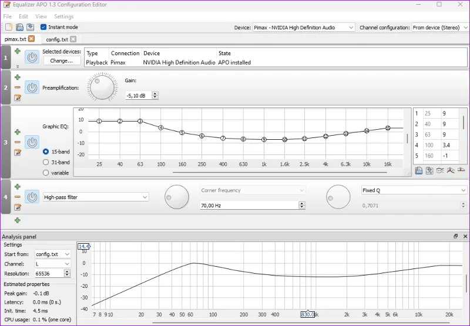Edit Preamplification row as text icon
Image resolution: width=470 pixels, height=326 pixels.
point(18,98)
